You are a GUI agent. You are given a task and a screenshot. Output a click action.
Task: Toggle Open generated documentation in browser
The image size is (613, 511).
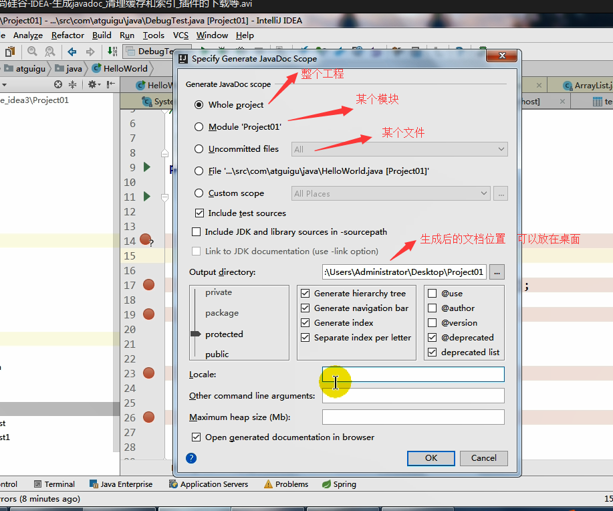(x=197, y=437)
